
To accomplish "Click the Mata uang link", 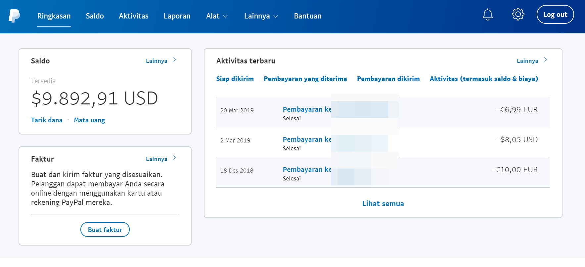I will [89, 120].
